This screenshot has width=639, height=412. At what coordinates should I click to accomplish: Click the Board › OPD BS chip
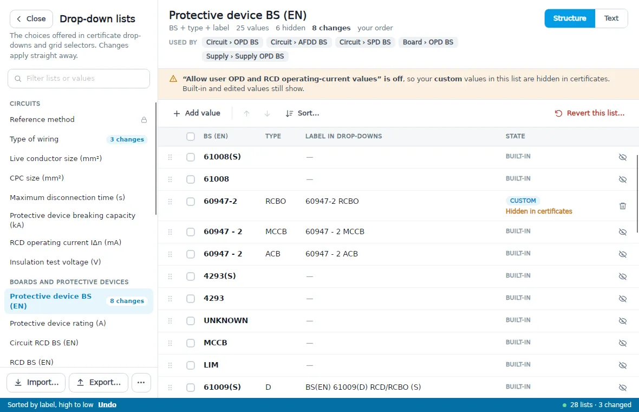point(428,42)
